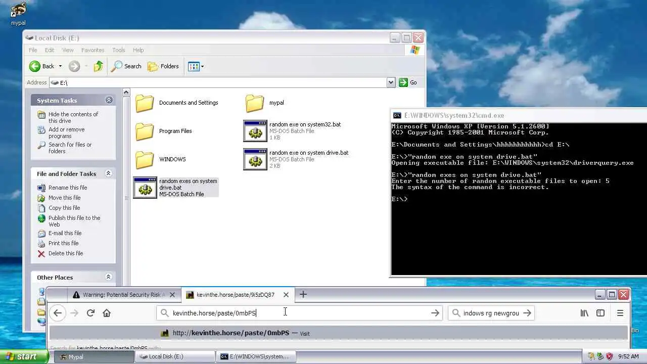The image size is (647, 364).
Task: Expand the Address bar dropdown
Action: 391,82
